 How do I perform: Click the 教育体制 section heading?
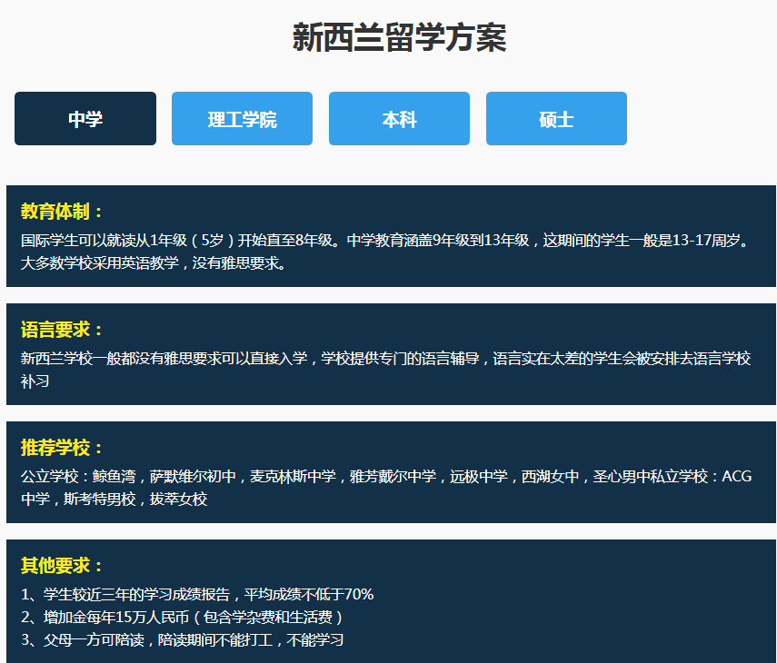pos(62,212)
